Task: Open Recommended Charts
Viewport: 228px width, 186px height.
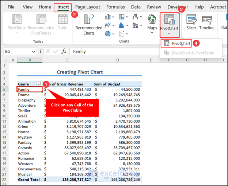Action: click(89, 24)
